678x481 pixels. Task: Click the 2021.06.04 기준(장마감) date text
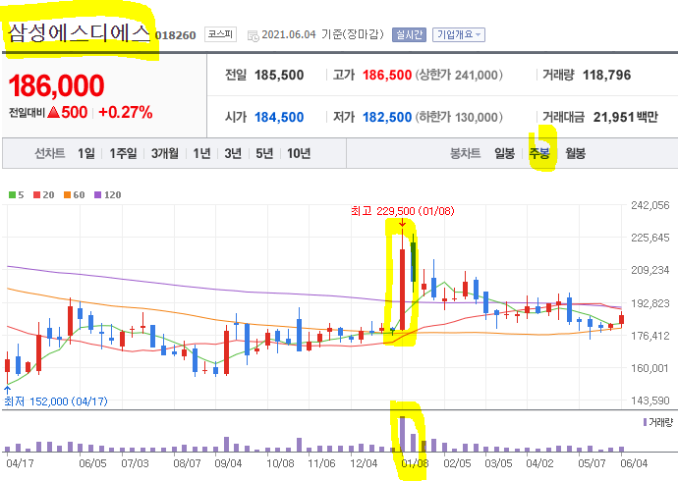point(322,34)
